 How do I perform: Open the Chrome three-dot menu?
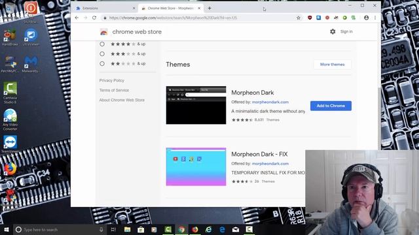coord(375,18)
